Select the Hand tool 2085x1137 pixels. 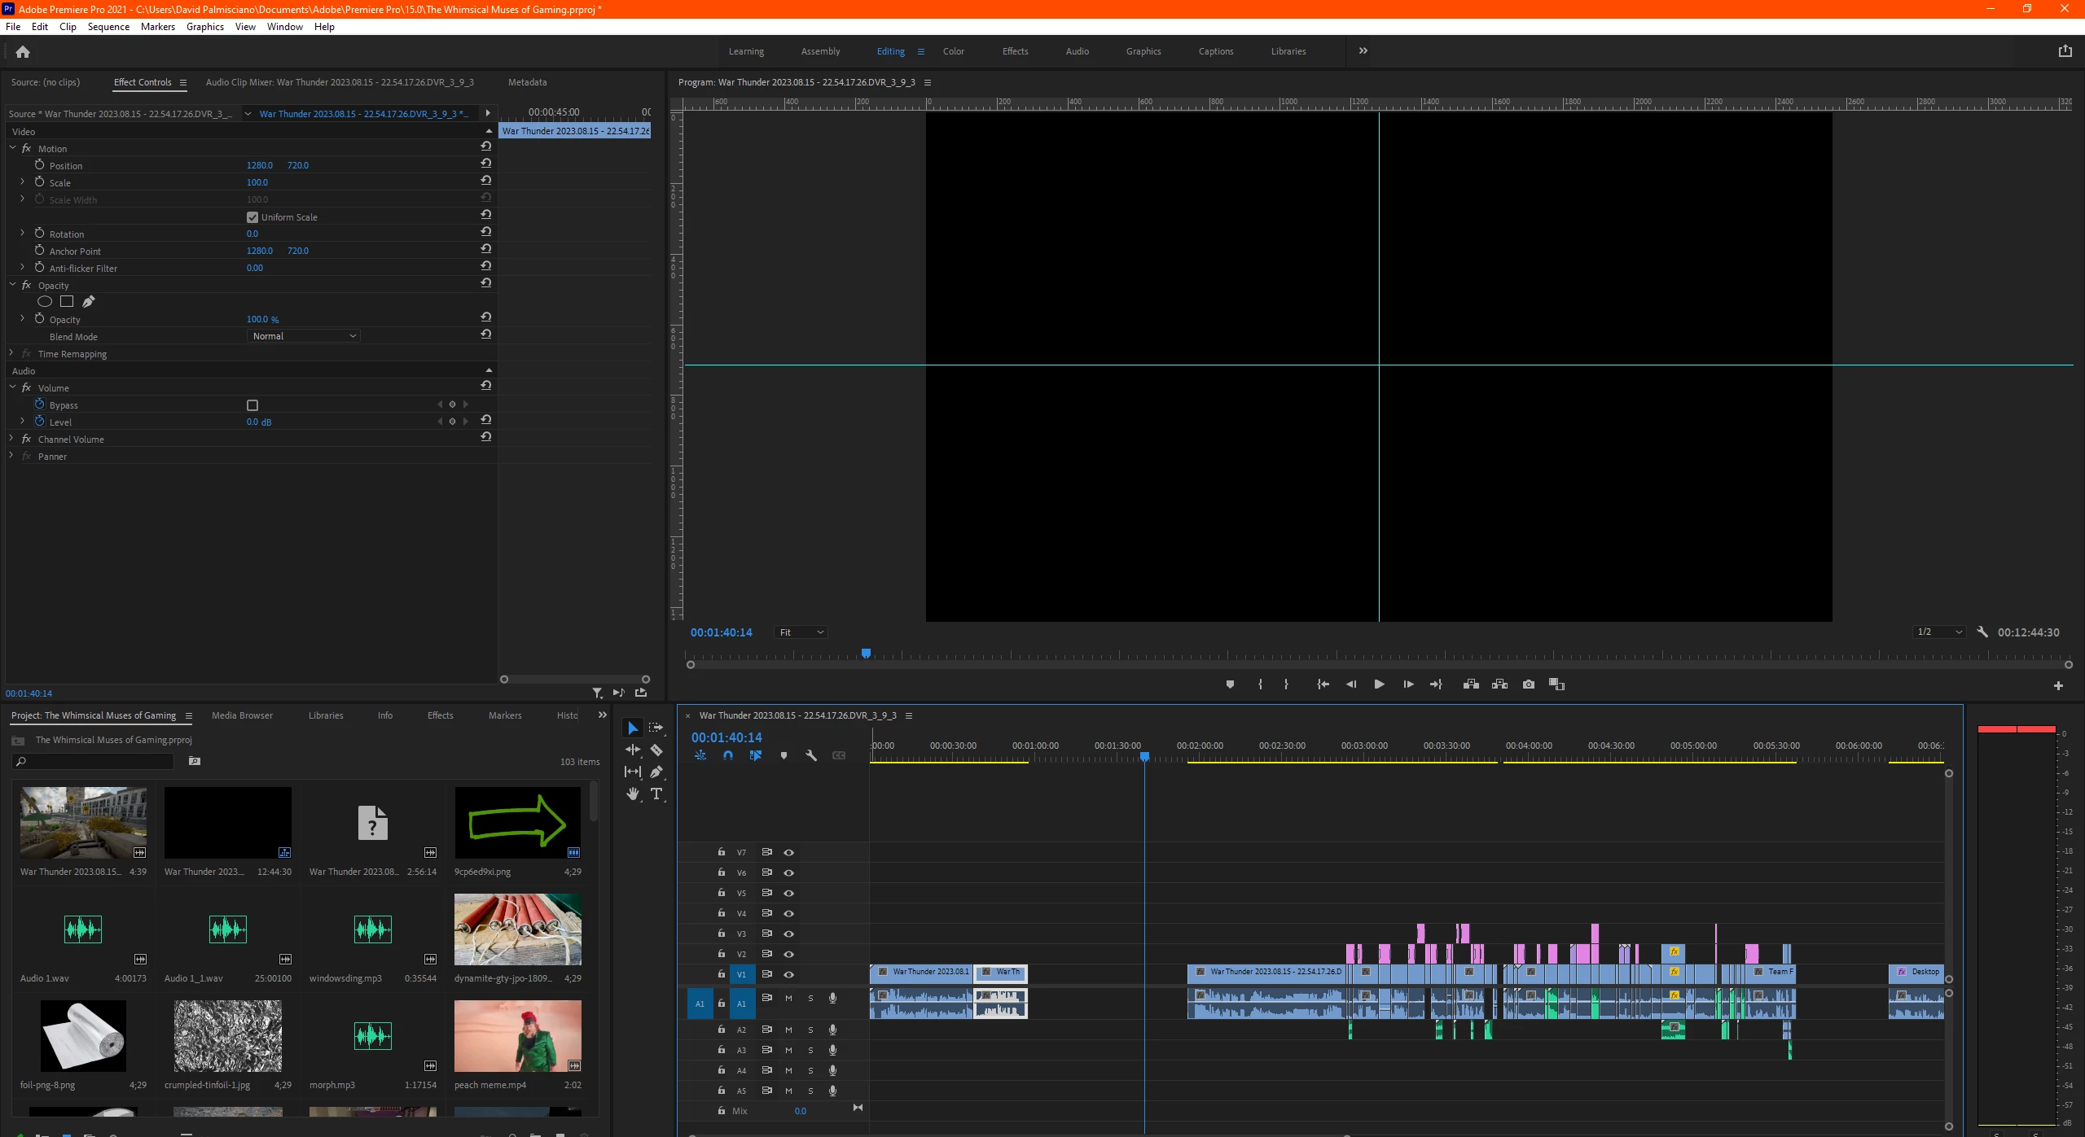(x=632, y=794)
